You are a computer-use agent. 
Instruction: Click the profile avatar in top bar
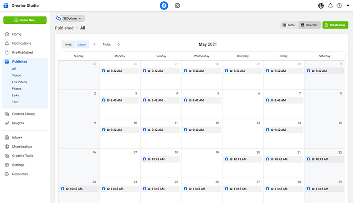tap(321, 5)
